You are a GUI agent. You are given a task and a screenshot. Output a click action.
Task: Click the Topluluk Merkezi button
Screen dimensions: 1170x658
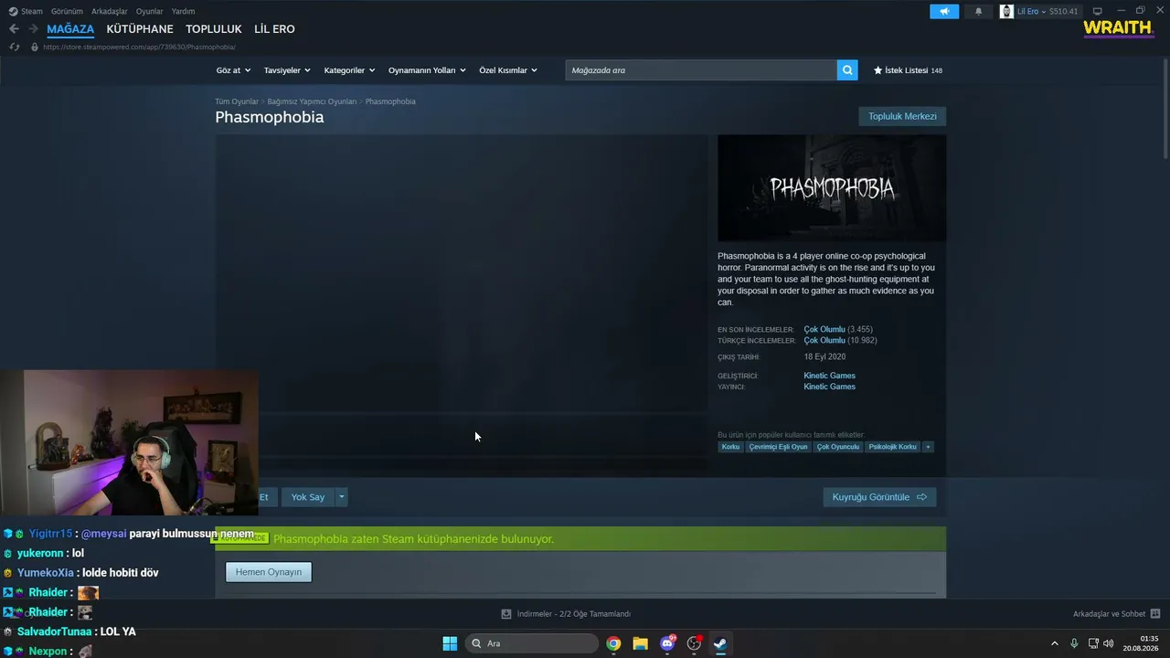(x=902, y=117)
